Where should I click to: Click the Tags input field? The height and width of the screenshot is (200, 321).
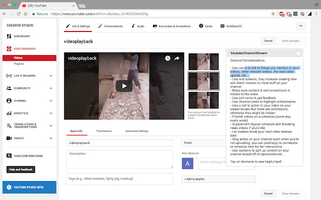tap(119, 179)
